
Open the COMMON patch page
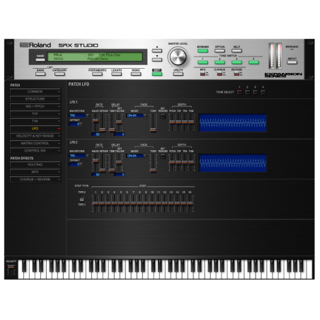point(35,91)
